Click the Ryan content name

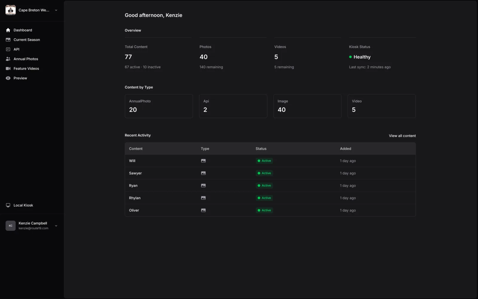pyautogui.click(x=133, y=186)
